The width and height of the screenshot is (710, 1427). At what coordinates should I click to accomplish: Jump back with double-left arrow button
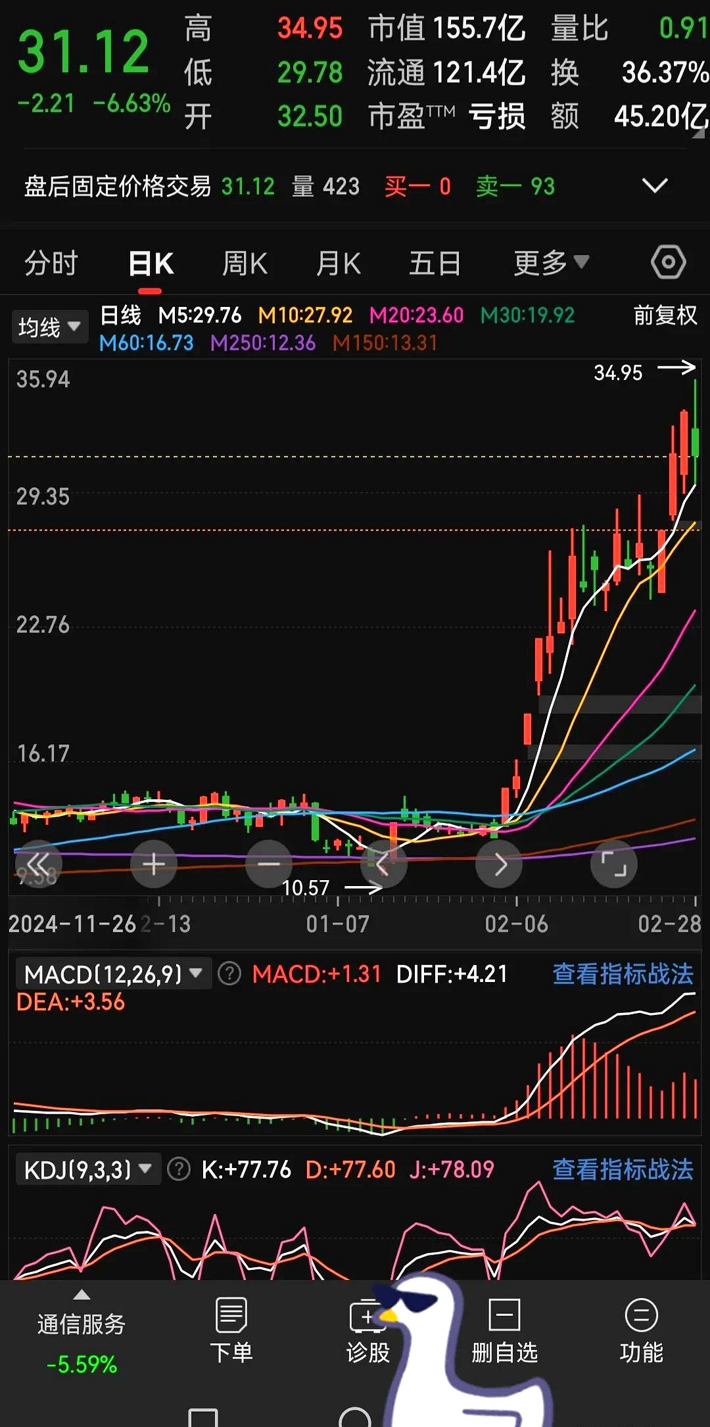38,864
